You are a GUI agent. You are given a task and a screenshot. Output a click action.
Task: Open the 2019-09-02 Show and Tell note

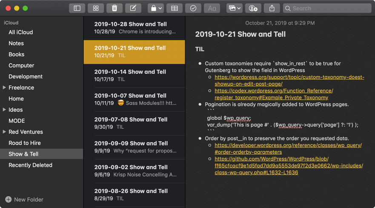(x=135, y=171)
